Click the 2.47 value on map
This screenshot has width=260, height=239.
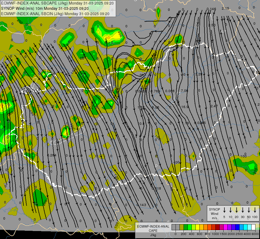[214, 106]
